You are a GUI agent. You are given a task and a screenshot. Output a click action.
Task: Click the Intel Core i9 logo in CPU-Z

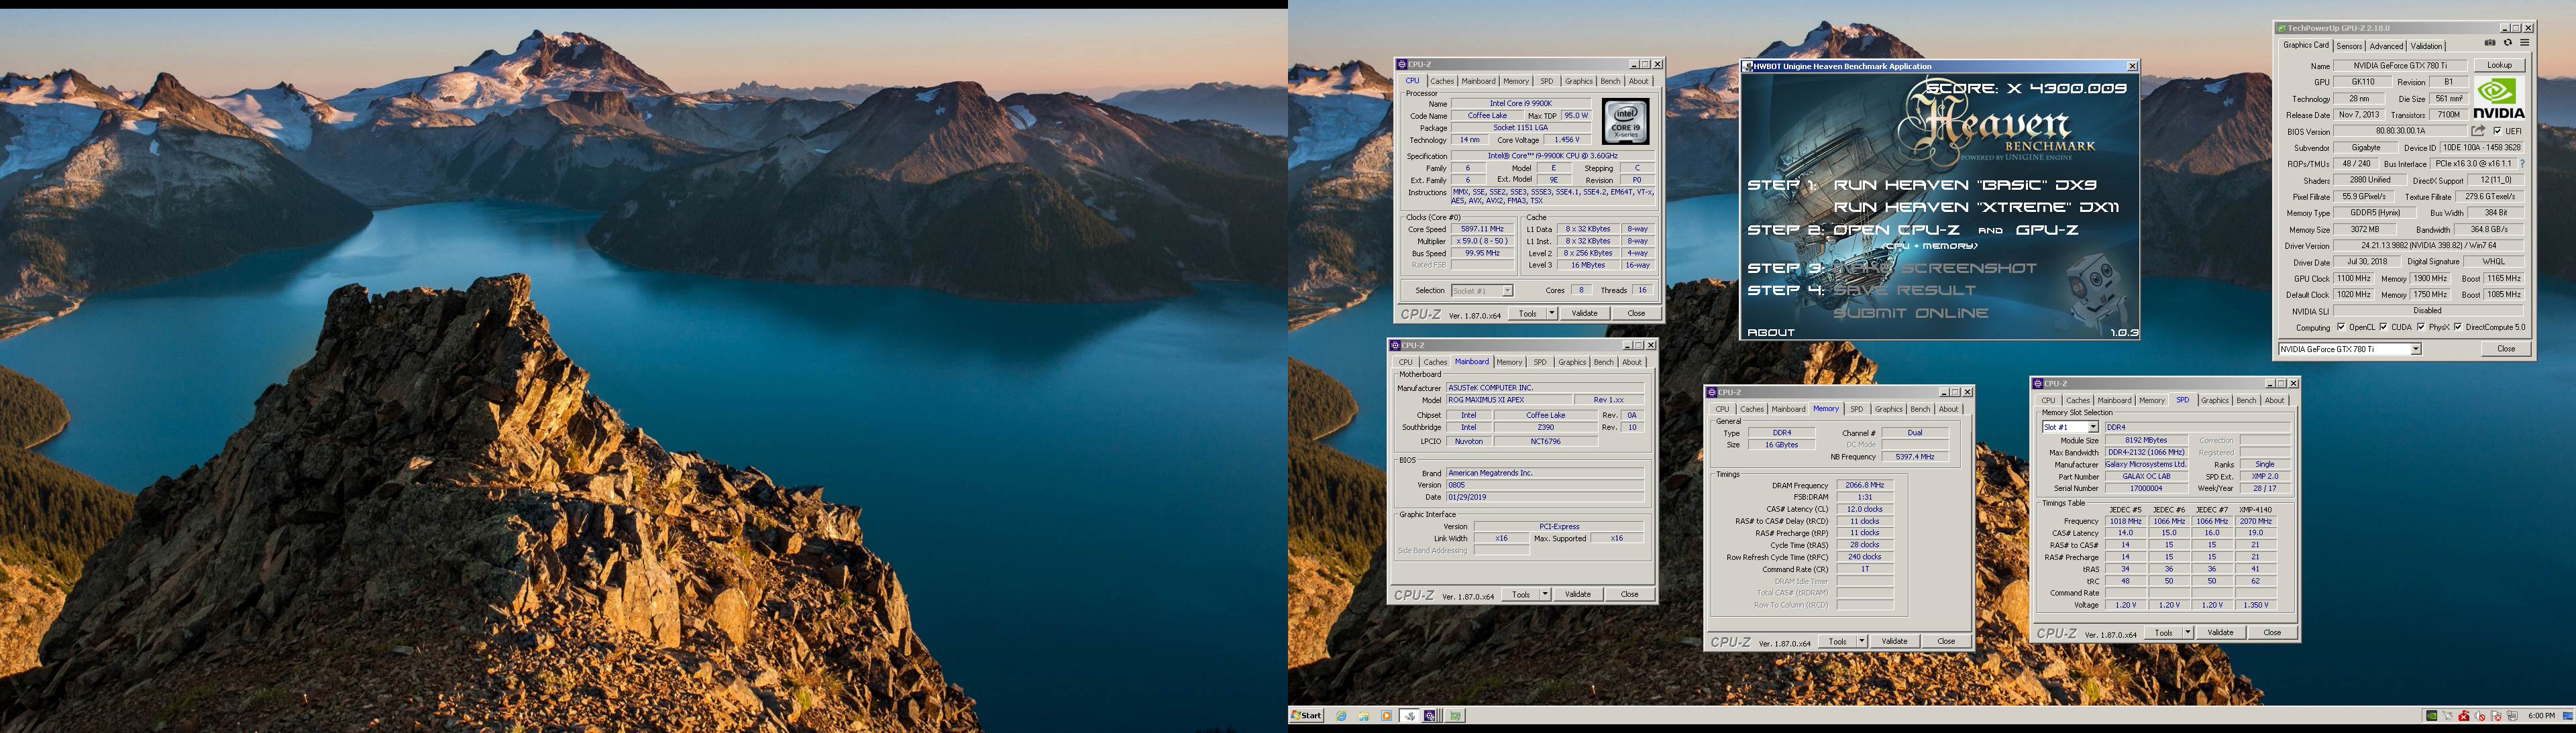[x=1626, y=122]
